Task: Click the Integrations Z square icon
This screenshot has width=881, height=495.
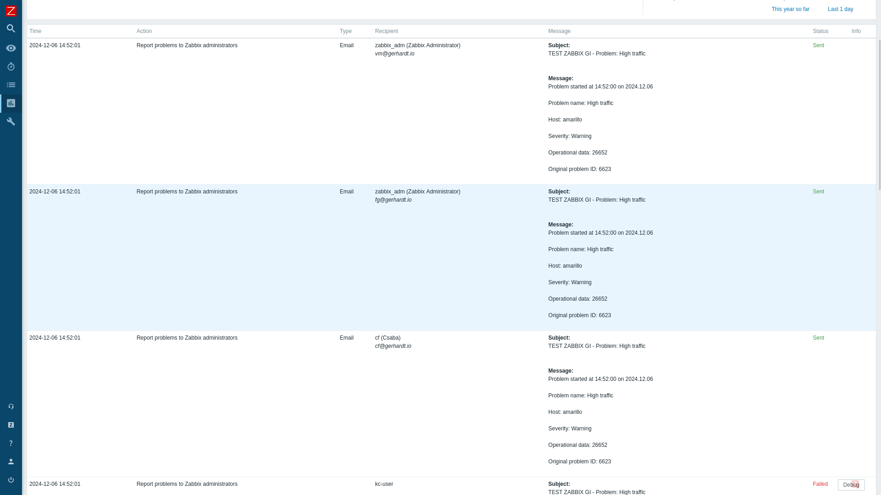Action: [x=11, y=425]
